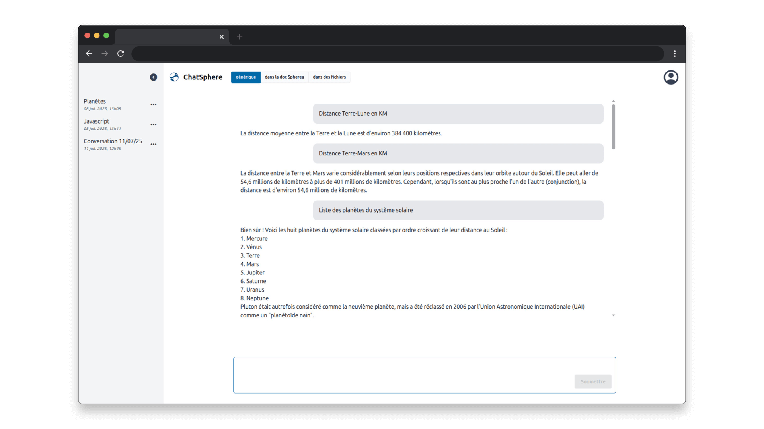
Task: Open the browser three-dot menu
Action: click(675, 54)
